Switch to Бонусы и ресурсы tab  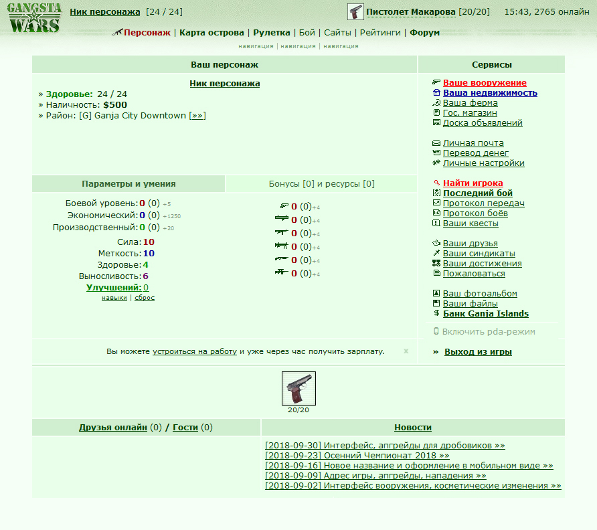(x=321, y=184)
